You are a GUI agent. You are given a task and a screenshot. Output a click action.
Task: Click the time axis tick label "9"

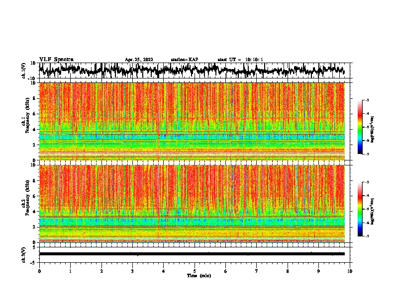pyautogui.click(x=318, y=271)
